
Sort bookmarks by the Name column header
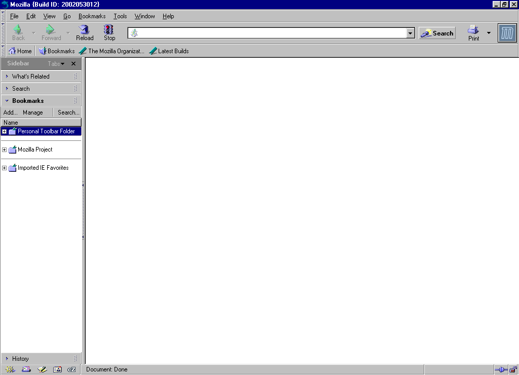tap(41, 123)
